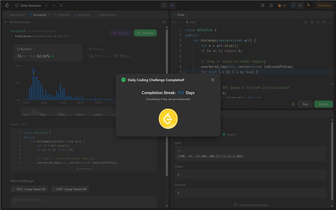This screenshot has width=336, height=210.
Task: Click the left panel vertical scrollbar
Action: click(167, 102)
